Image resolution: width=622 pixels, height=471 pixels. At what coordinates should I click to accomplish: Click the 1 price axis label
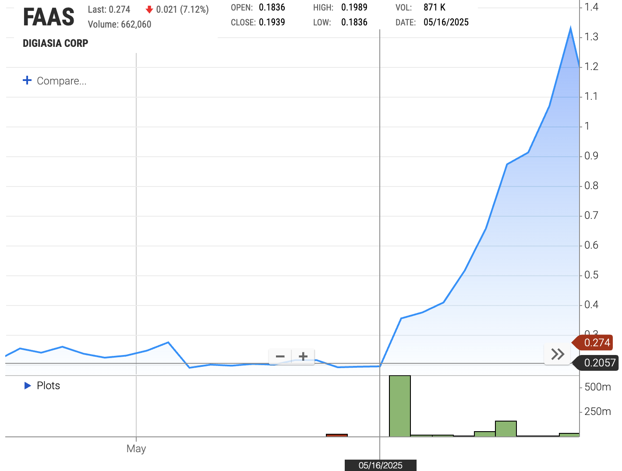click(587, 126)
